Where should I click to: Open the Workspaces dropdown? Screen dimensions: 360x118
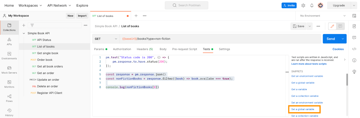click(30, 5)
